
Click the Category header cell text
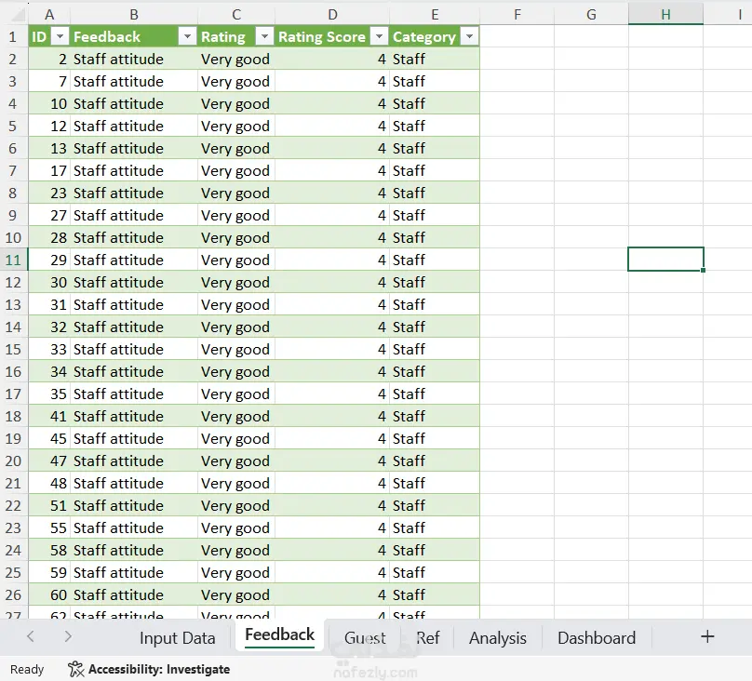pos(424,37)
